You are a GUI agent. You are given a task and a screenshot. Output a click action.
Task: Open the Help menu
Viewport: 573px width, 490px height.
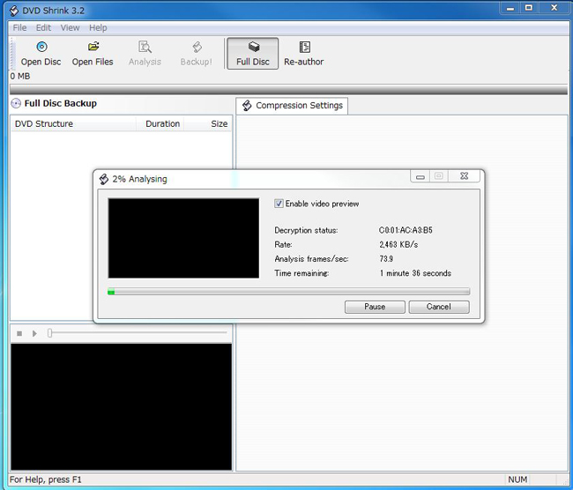tap(98, 28)
